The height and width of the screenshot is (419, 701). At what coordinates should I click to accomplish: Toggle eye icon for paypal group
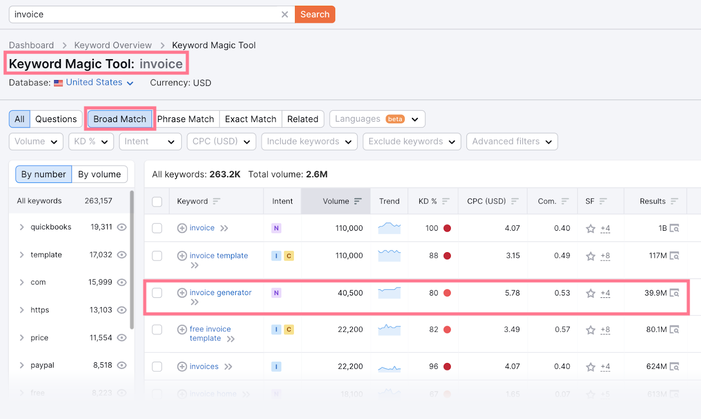coord(122,365)
